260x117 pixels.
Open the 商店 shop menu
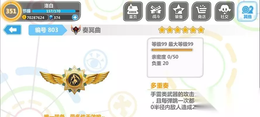(x=202, y=11)
